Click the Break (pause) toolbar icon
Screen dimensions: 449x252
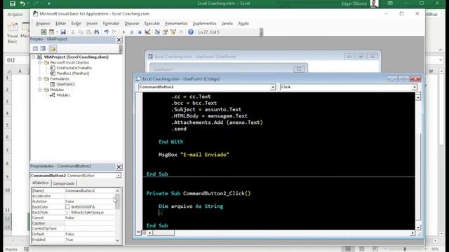132,32
